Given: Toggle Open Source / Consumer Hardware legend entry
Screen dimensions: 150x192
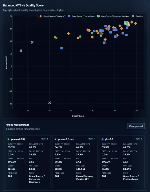Looking at the screenshot, I should (x=113, y=16).
